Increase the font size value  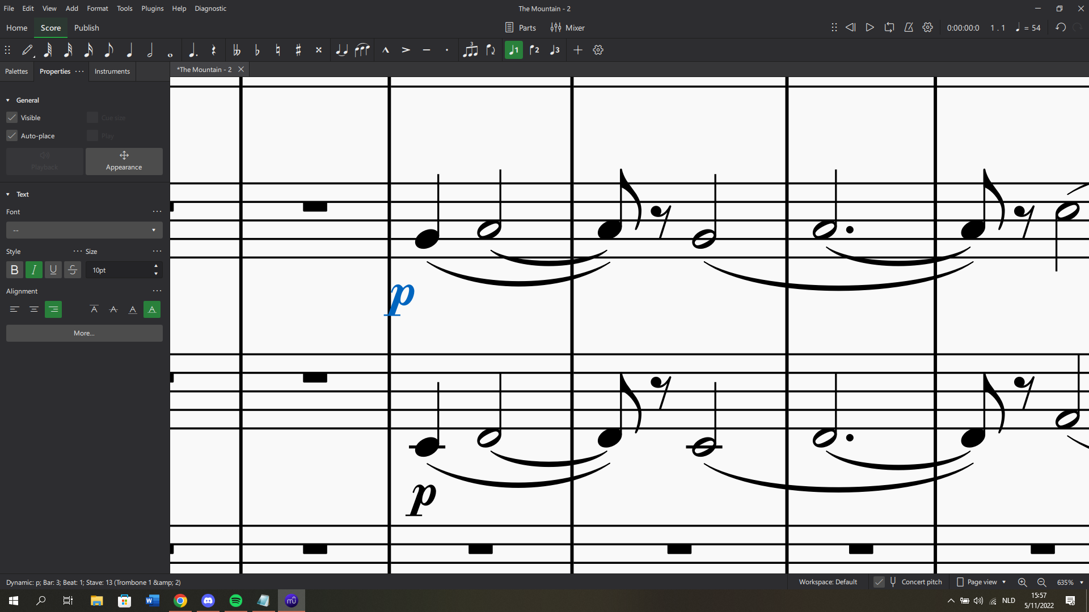pyautogui.click(x=156, y=266)
